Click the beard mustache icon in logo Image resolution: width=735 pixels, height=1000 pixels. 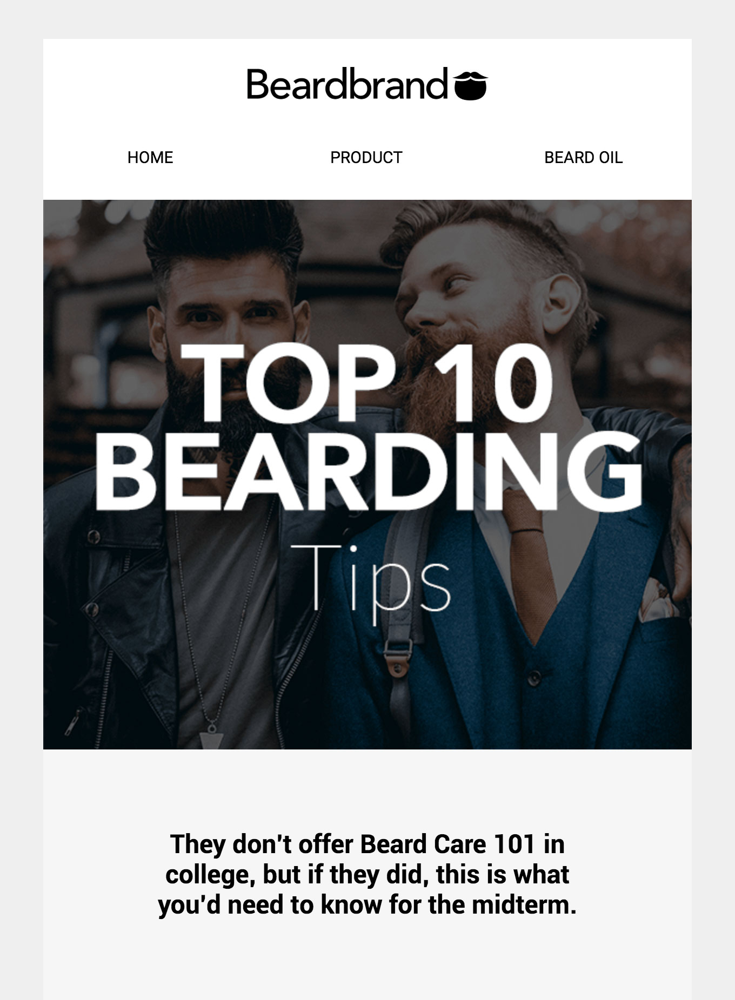click(471, 85)
